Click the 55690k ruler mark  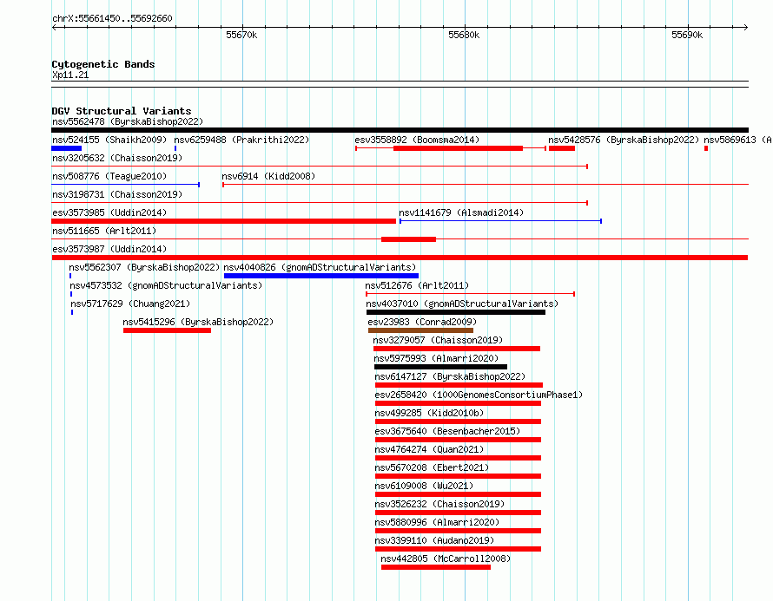click(687, 35)
